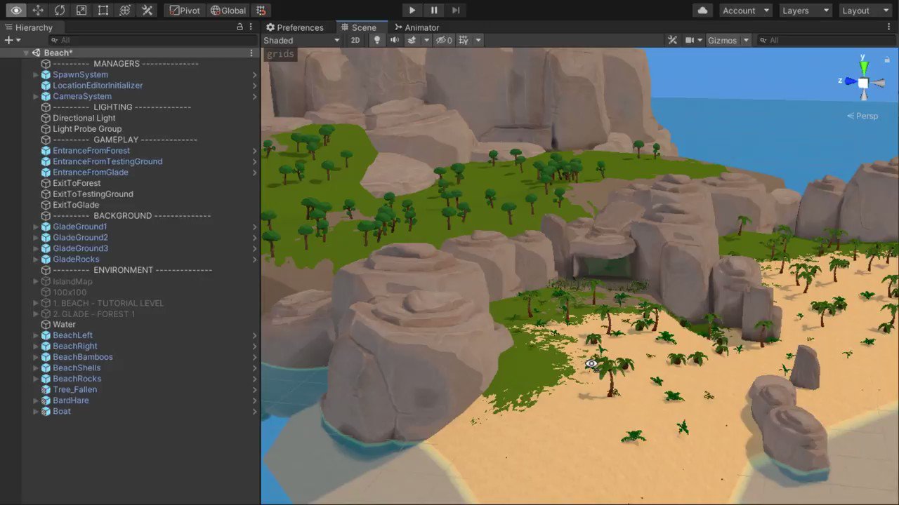Toggle scene audio speaker
Viewport: 899px width, 505px height.
(395, 40)
